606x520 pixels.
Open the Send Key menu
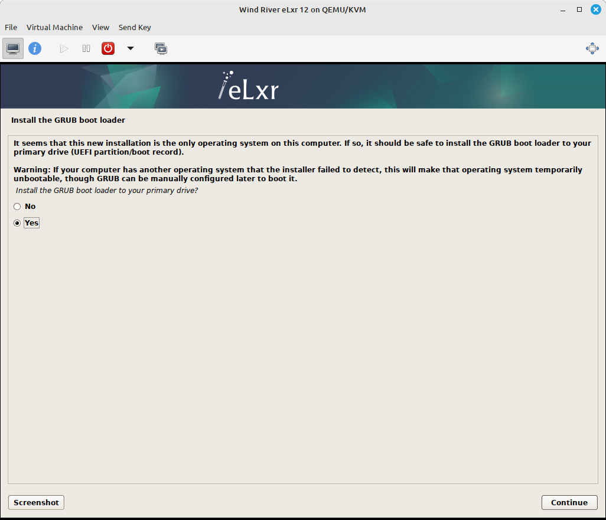tap(135, 27)
